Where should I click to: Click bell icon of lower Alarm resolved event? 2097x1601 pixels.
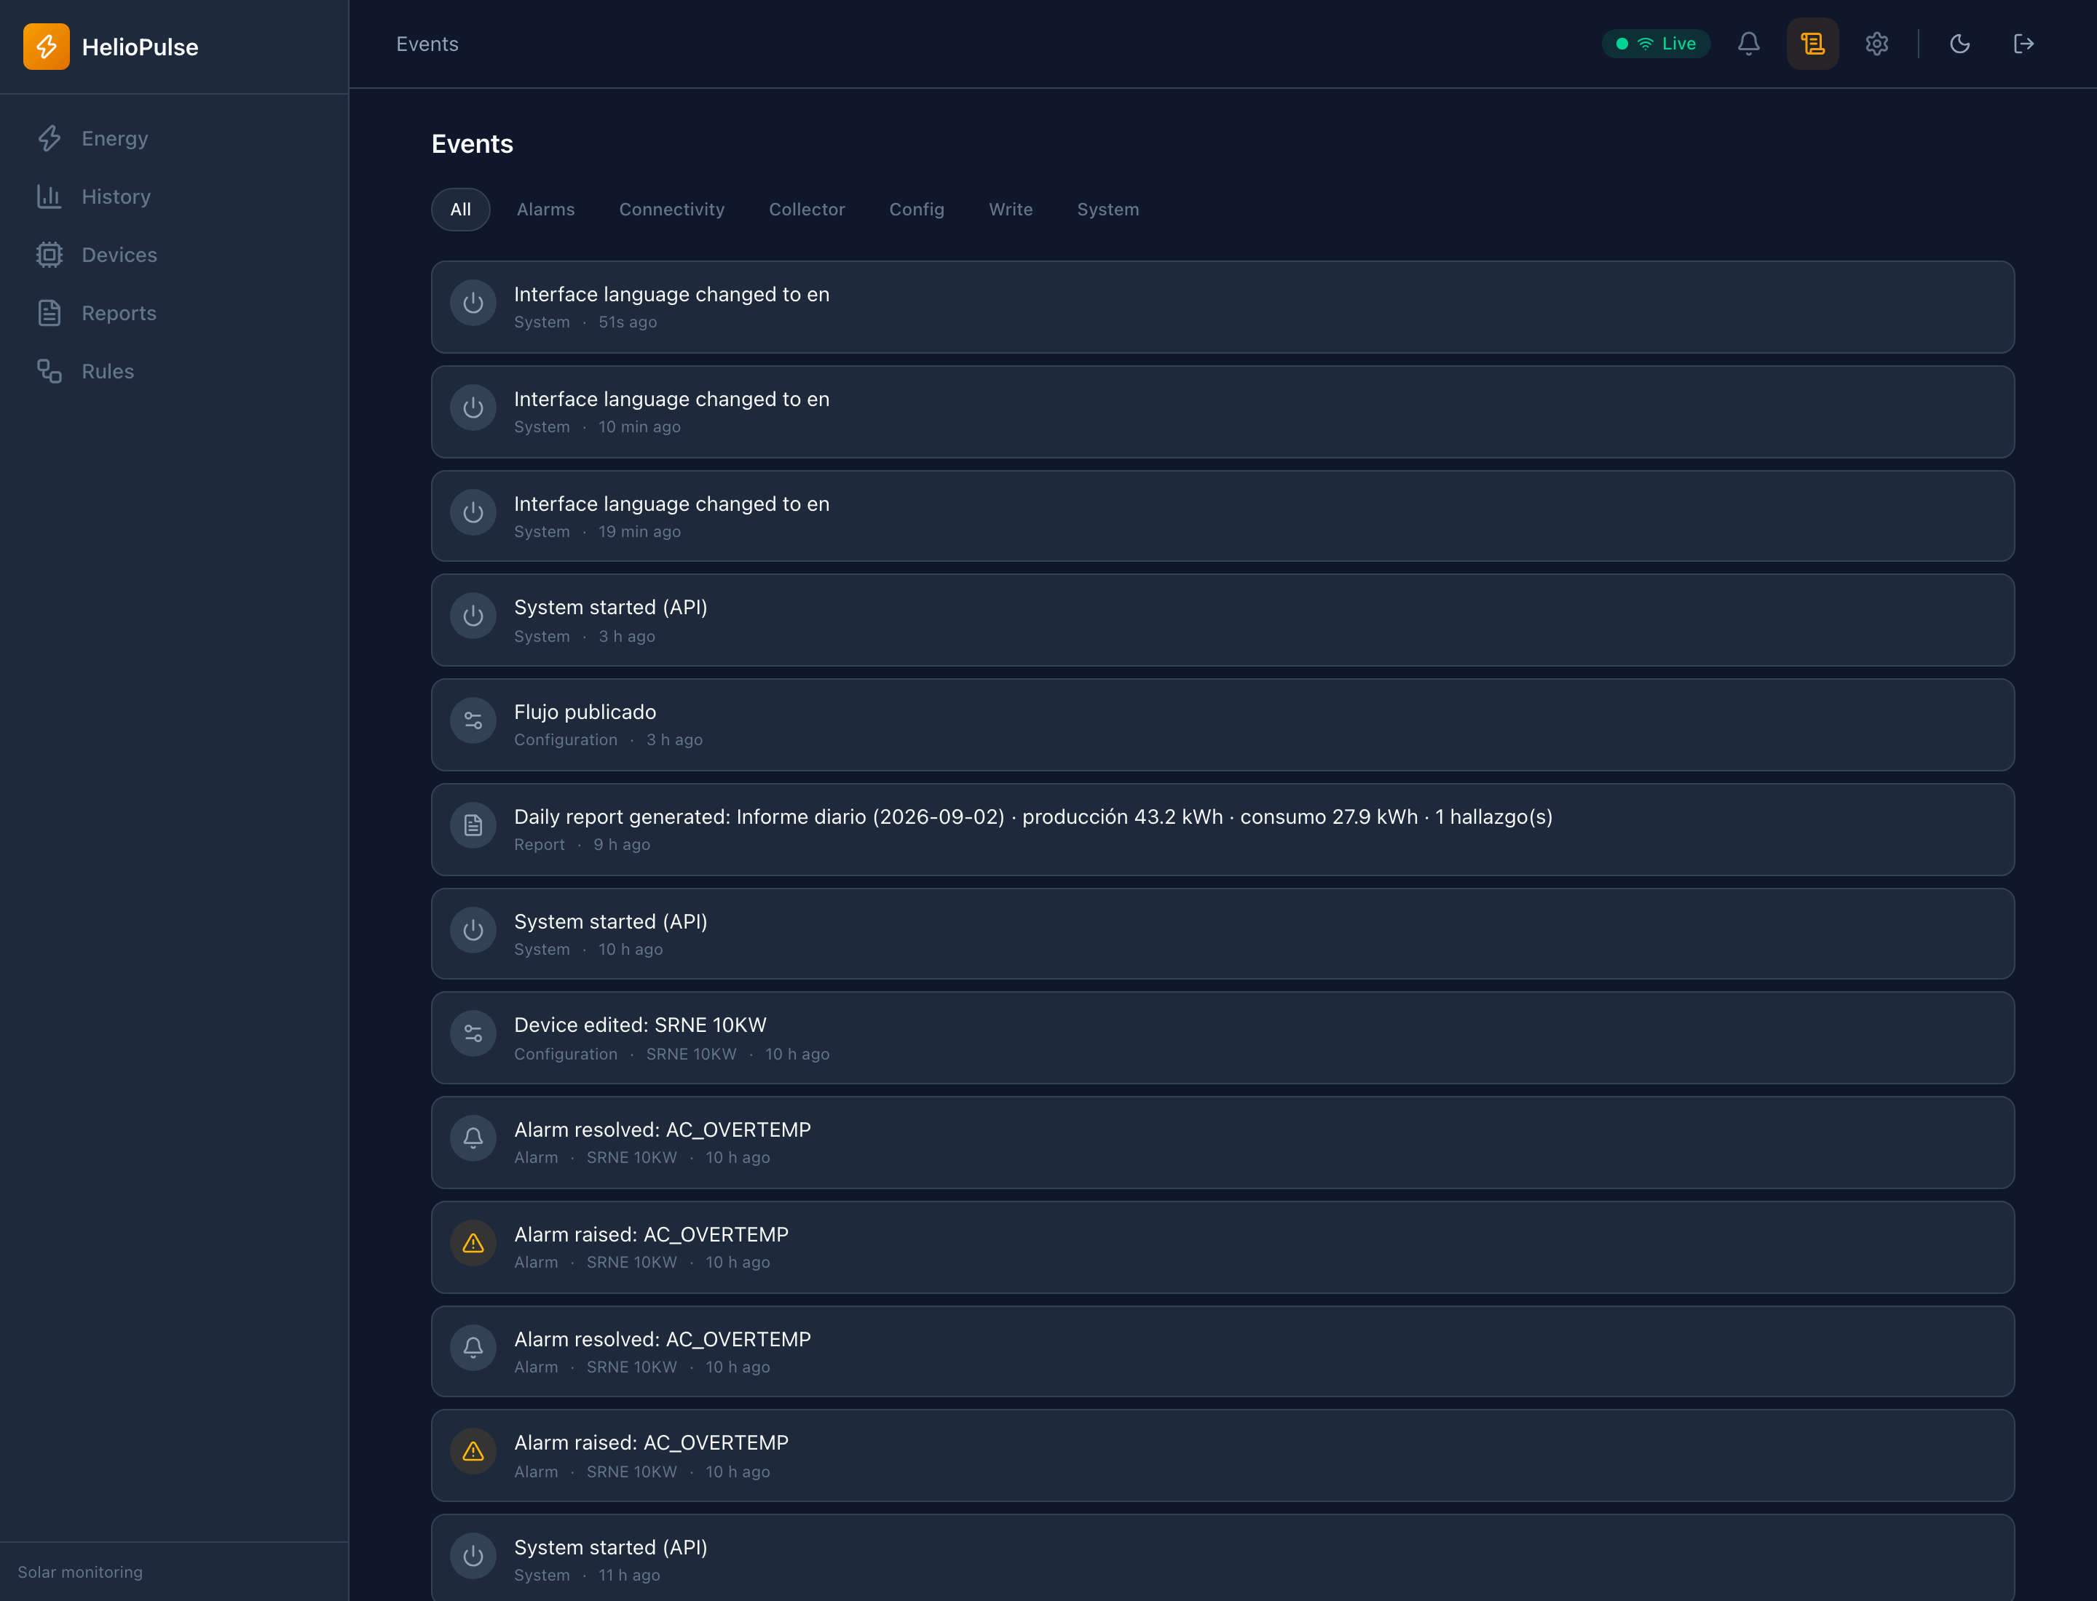pyautogui.click(x=473, y=1348)
